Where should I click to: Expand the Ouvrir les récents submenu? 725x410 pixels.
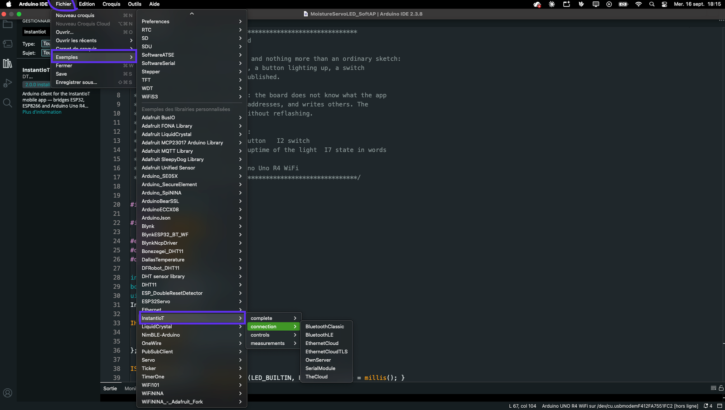pyautogui.click(x=94, y=40)
